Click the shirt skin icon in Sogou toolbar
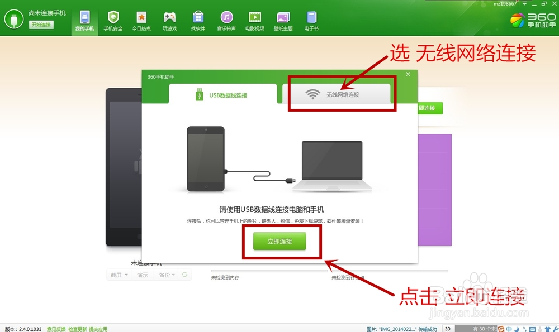559x332 pixels. [548, 329]
